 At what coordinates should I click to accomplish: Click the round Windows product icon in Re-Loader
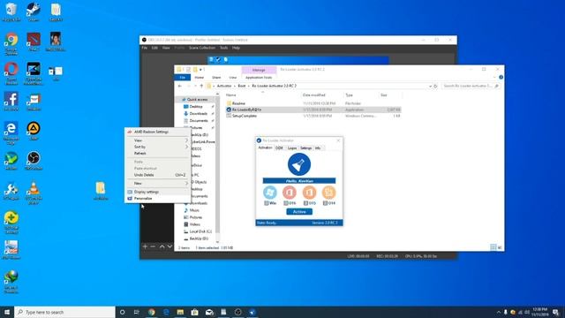[270, 193]
